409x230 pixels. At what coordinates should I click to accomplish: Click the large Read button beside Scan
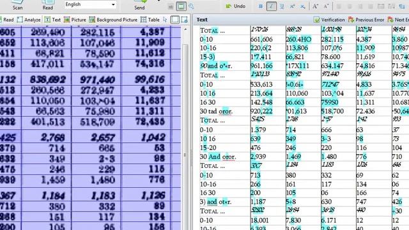pyautogui.click(x=48, y=5)
